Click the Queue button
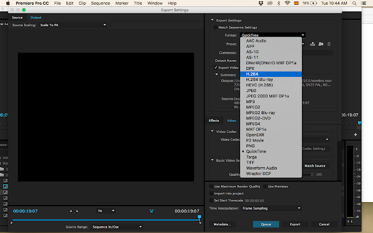373x233 pixels. click(266, 224)
